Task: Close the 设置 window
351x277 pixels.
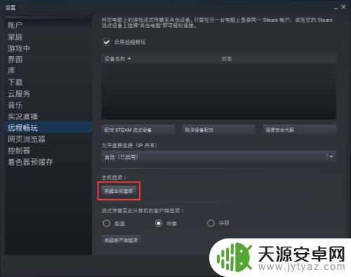Action: click(x=343, y=7)
